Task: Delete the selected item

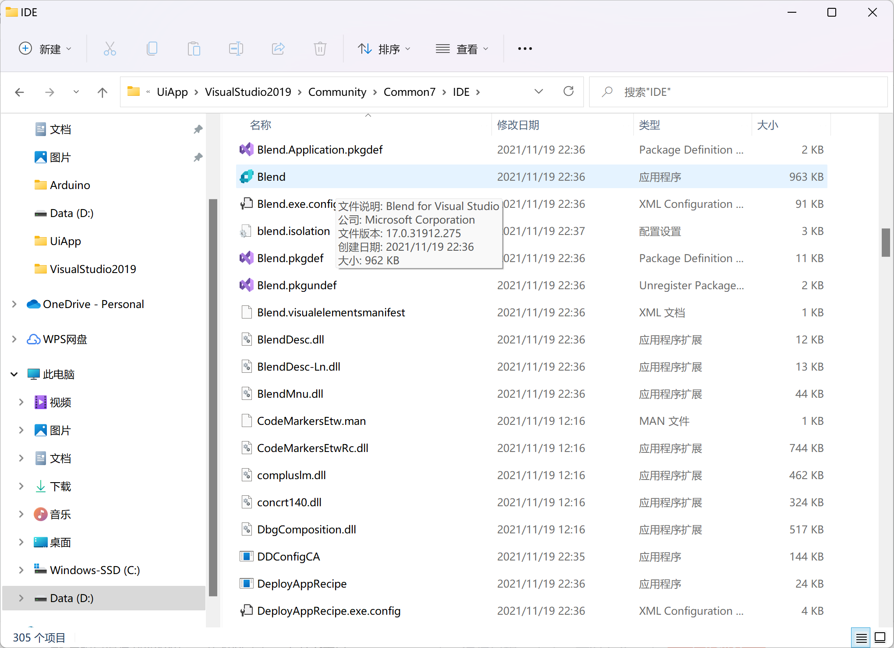Action: 320,49
